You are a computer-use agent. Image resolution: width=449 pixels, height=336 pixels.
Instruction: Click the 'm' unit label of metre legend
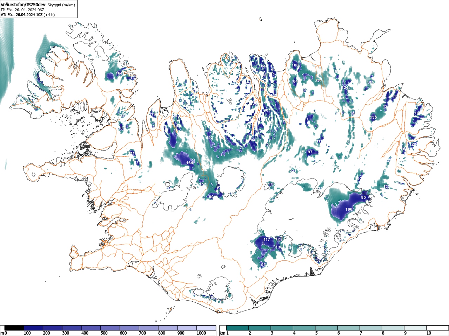click(2, 333)
